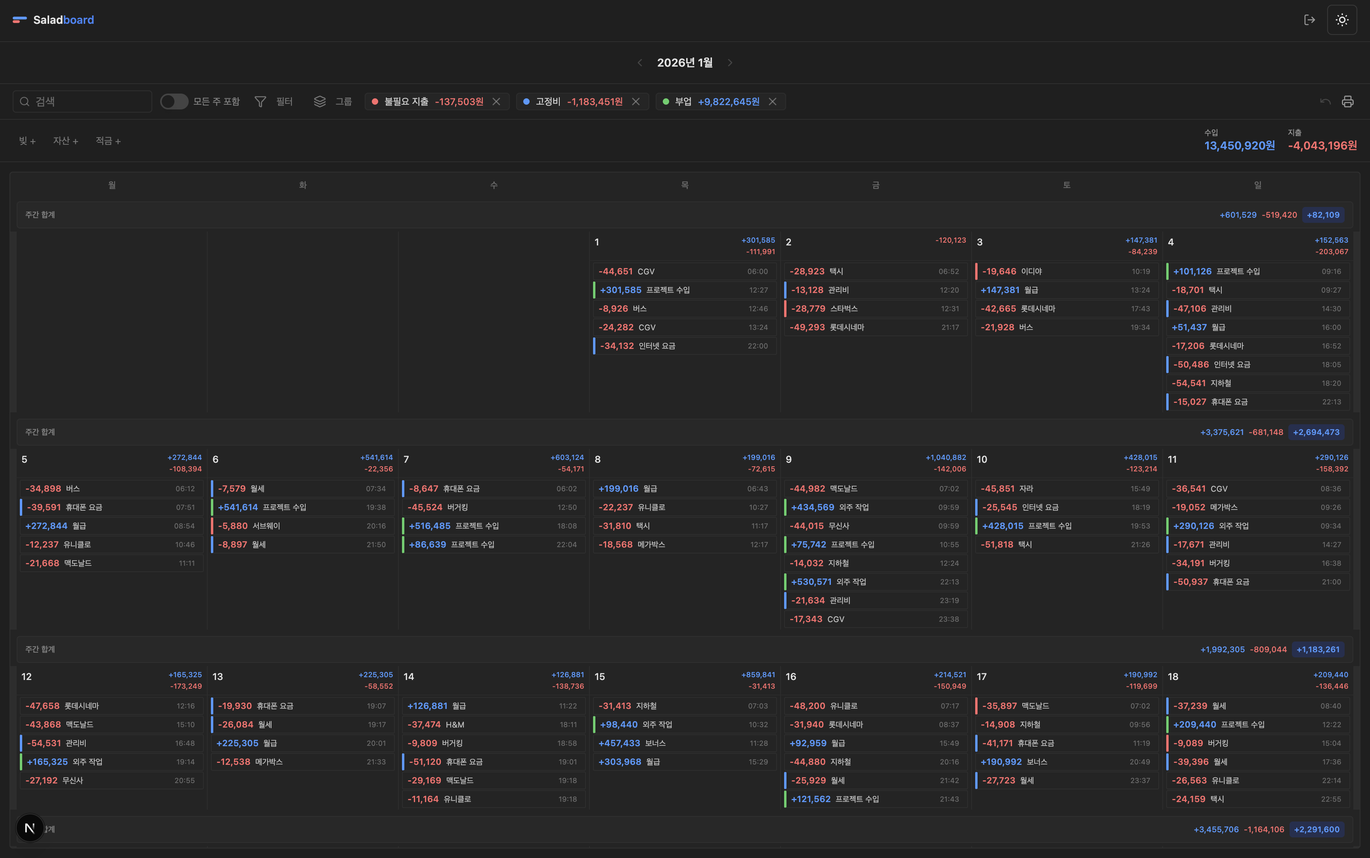Click the print icon
The width and height of the screenshot is (1370, 858).
(x=1348, y=102)
